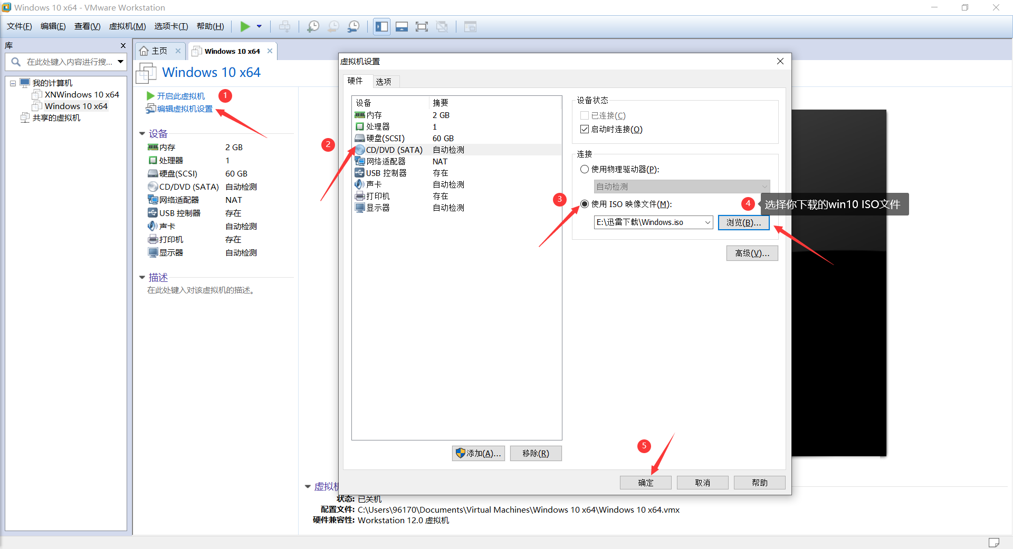Open the 选项卡(T) menu
Viewport: 1013px width, 549px height.
(x=171, y=26)
